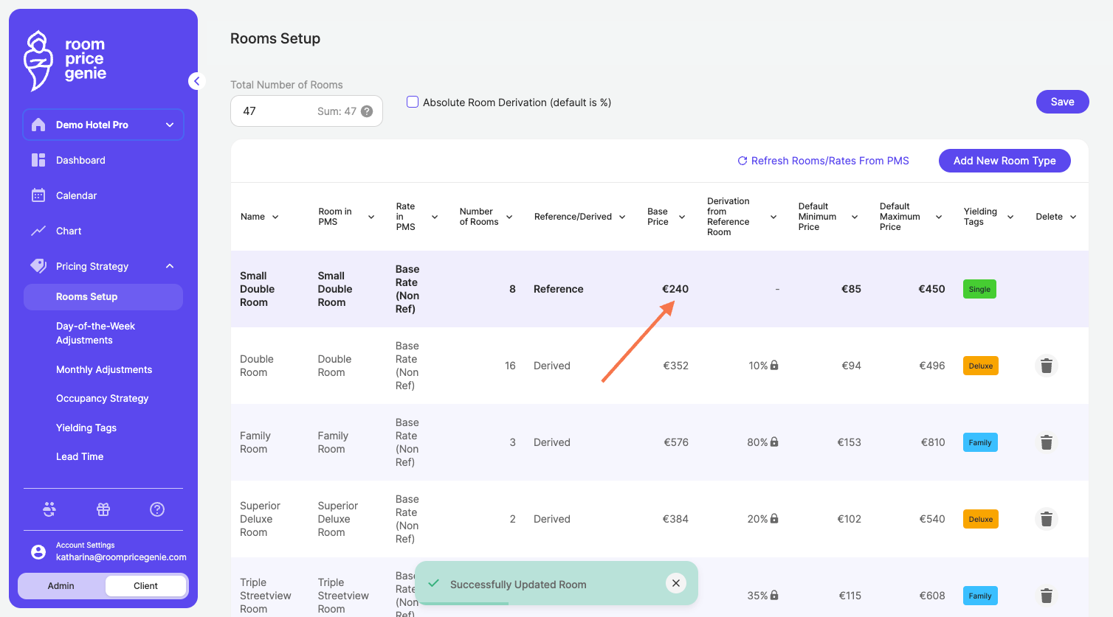Click the orange Deluxe tag on Double Room
Viewport: 1113px width, 617px height.
point(981,366)
